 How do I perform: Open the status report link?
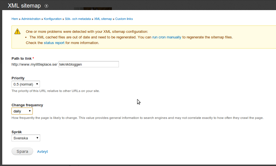pyautogui.click(x=54, y=43)
